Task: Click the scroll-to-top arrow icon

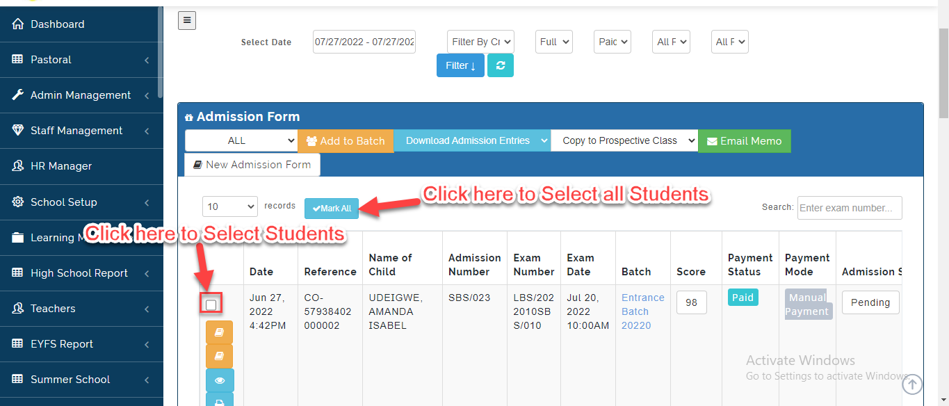Action: point(912,384)
